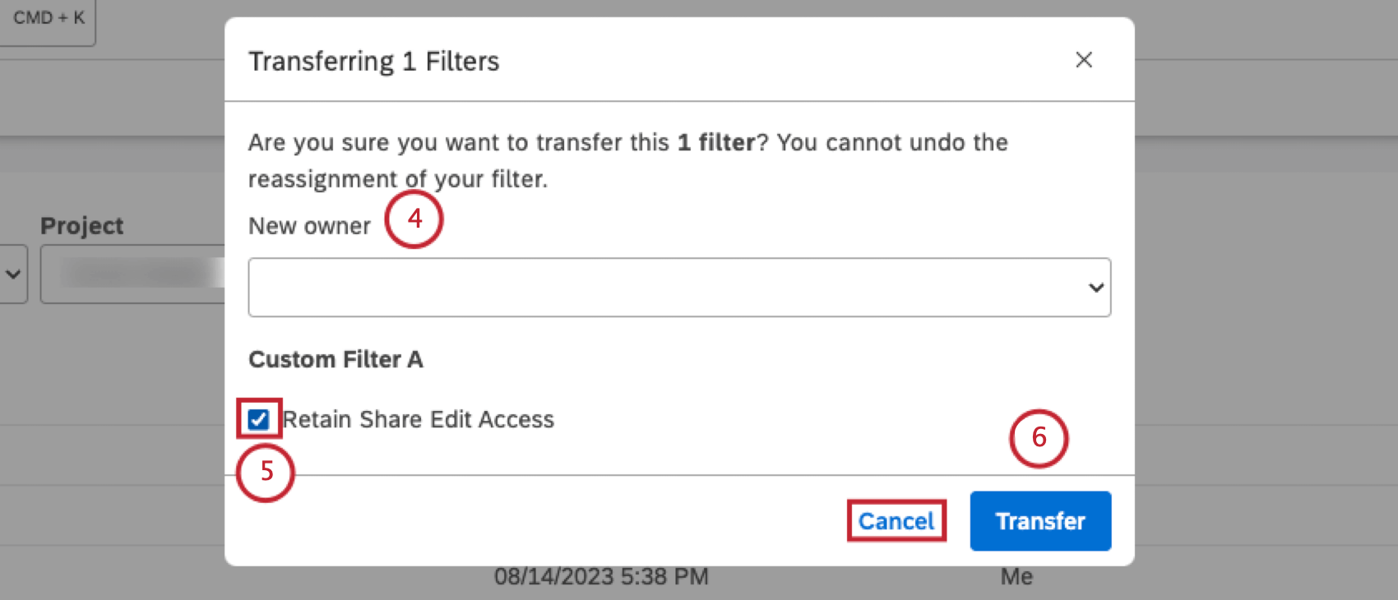
Task: Click the chevron on the New owner selector
Action: pyautogui.click(x=1095, y=287)
